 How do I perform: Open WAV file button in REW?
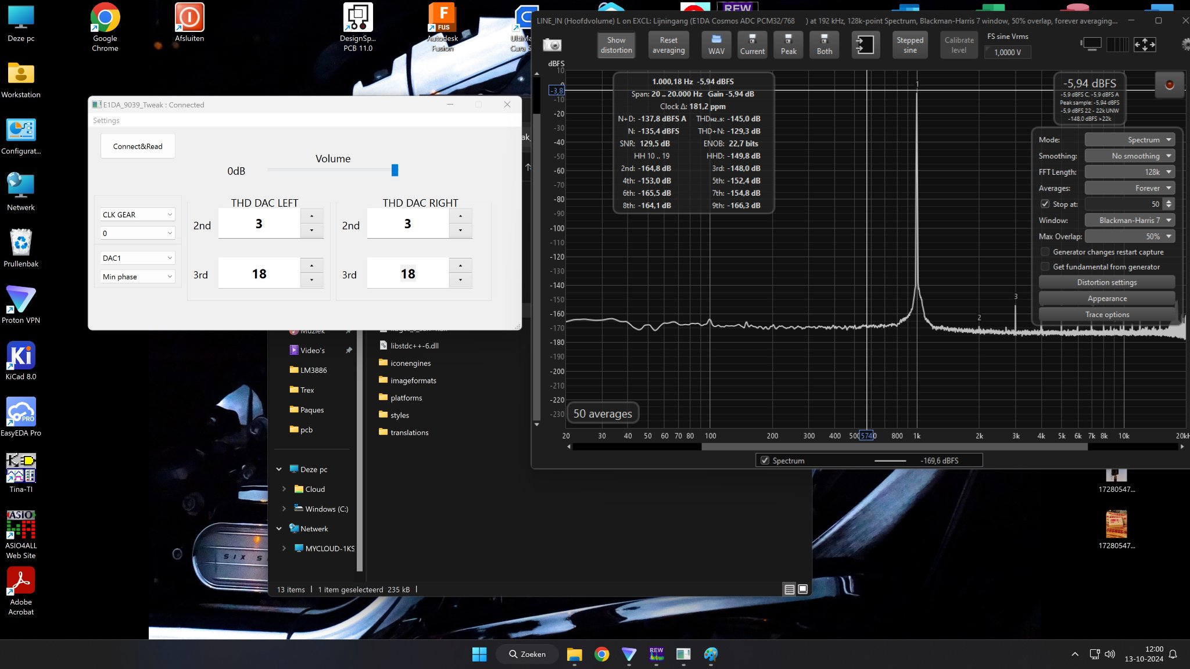pyautogui.click(x=716, y=45)
